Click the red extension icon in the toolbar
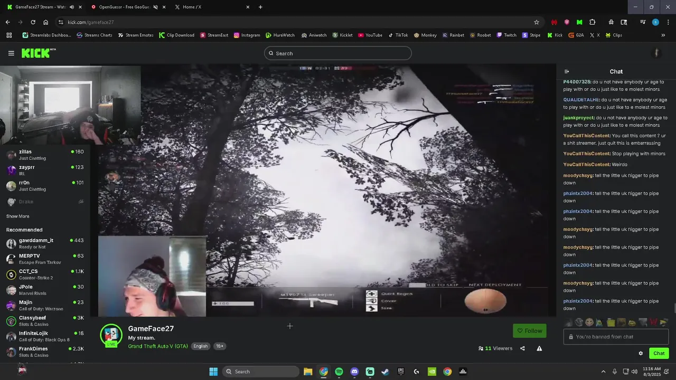The image size is (676, 380). [554, 22]
